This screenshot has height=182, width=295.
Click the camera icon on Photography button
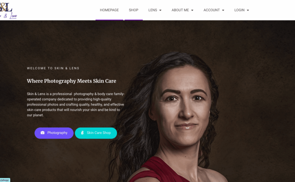pyautogui.click(x=42, y=133)
